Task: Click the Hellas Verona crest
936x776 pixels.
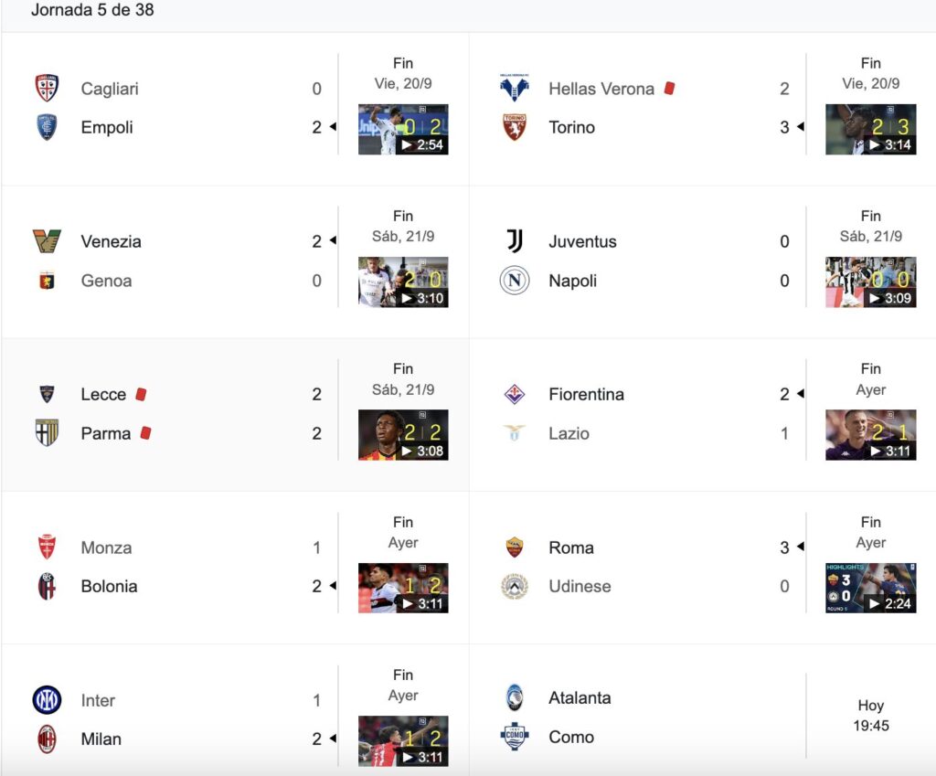Action: [x=514, y=88]
